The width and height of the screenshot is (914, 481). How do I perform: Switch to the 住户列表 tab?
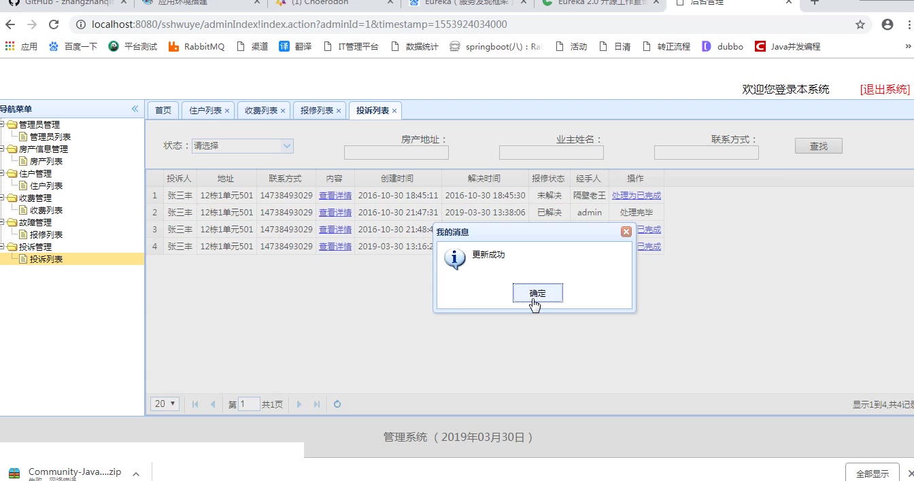[x=205, y=110]
